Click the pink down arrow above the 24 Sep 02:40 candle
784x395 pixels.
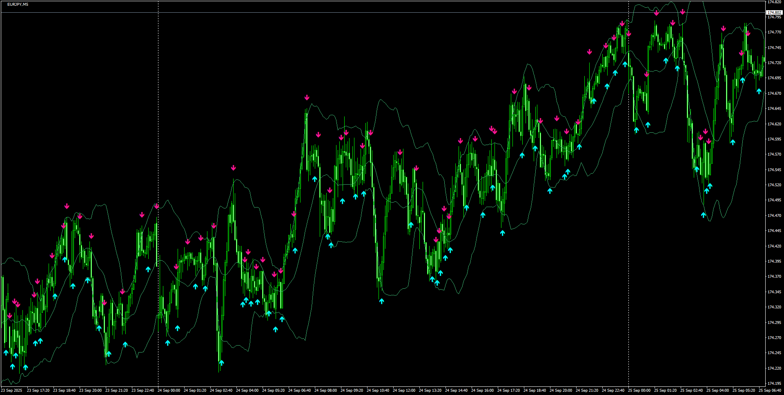(x=234, y=167)
